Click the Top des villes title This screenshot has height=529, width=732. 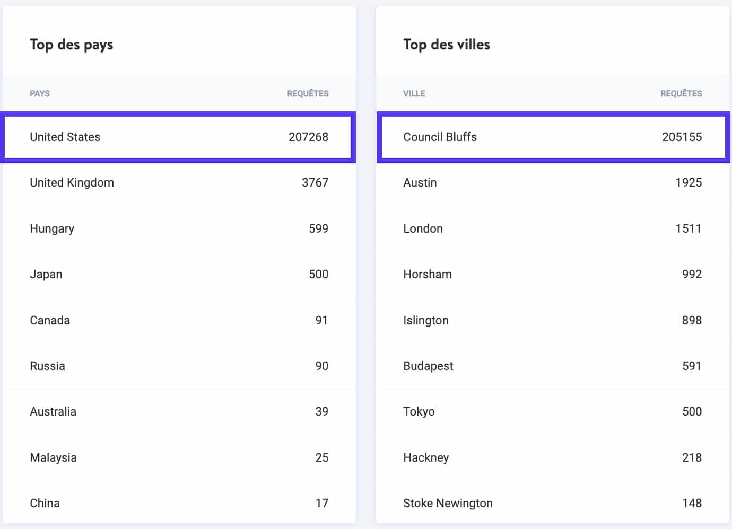(447, 45)
